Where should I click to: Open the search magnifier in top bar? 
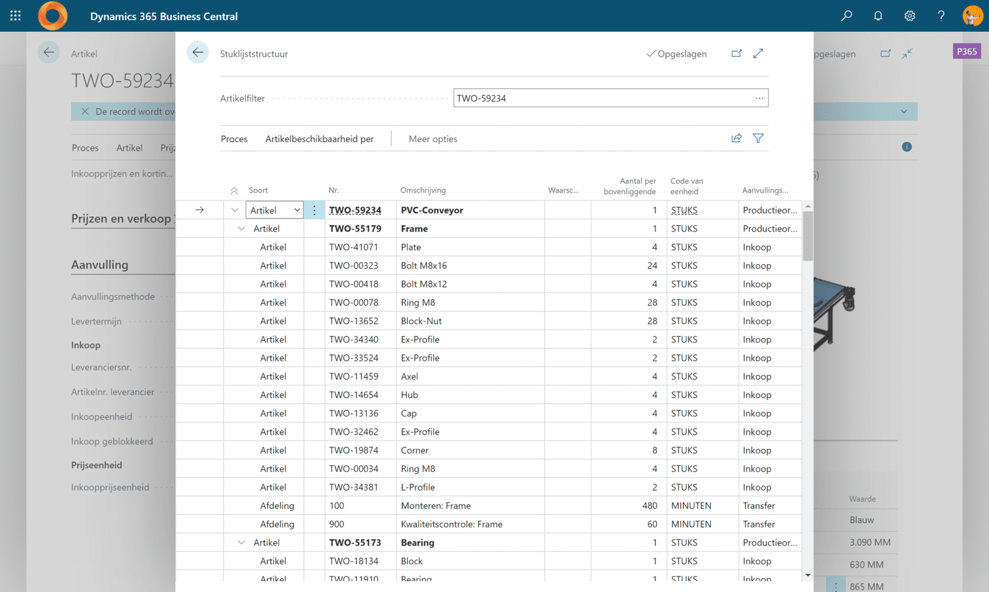click(847, 16)
